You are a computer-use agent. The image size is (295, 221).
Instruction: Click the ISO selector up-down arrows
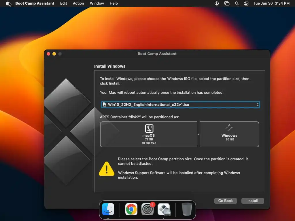click(x=257, y=104)
